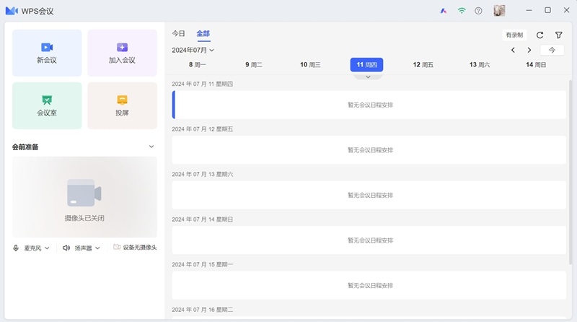Open the microphone device dropdown arrow

coord(48,248)
